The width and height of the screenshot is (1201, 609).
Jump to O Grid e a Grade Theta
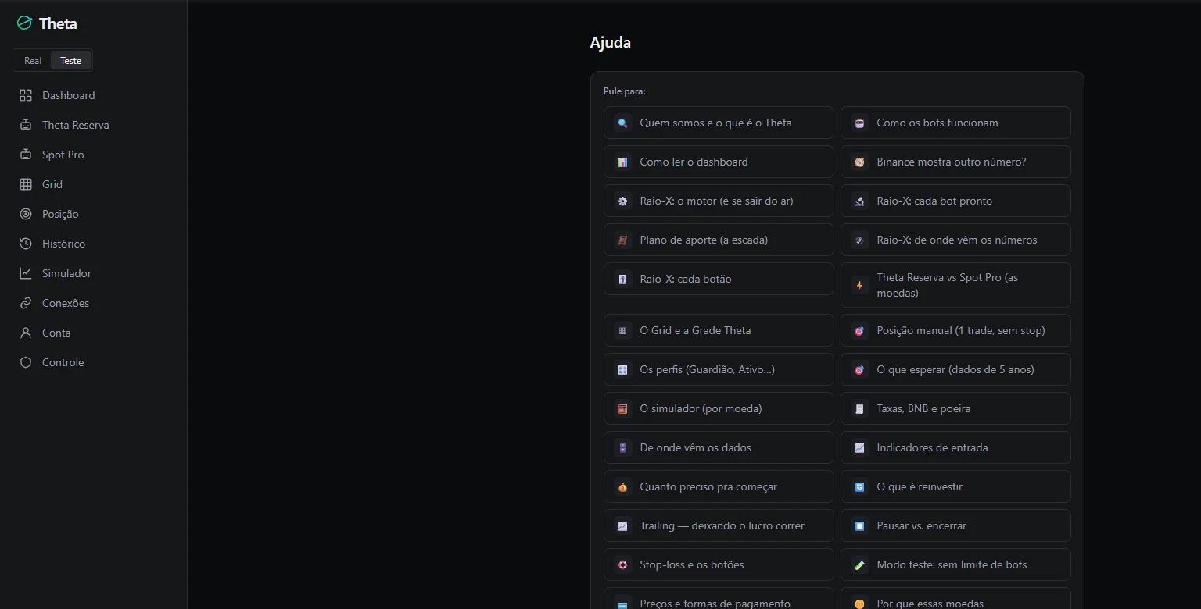click(719, 330)
